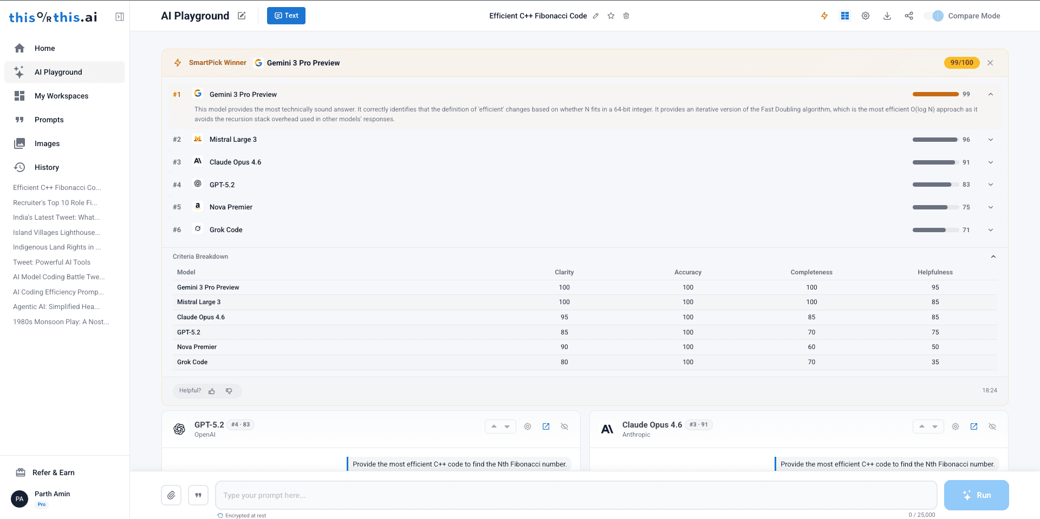Open the Refer & Earn link
The height and width of the screenshot is (519, 1040).
click(x=53, y=472)
